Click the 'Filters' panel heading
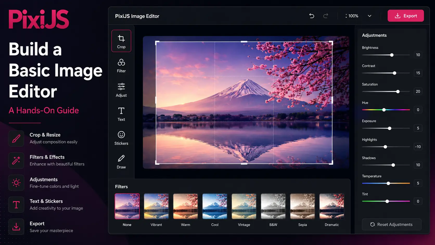Image resolution: width=435 pixels, height=245 pixels. [121, 187]
